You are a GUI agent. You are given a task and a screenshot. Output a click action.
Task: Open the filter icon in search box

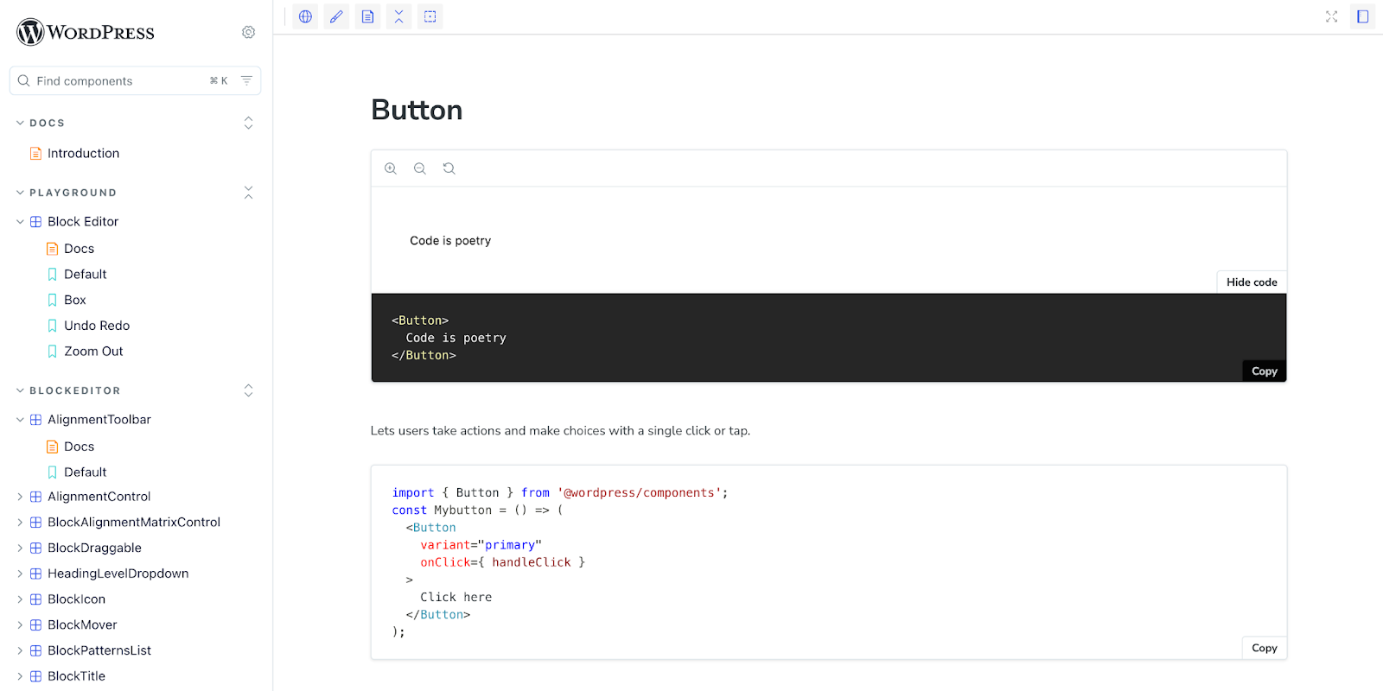pos(246,80)
